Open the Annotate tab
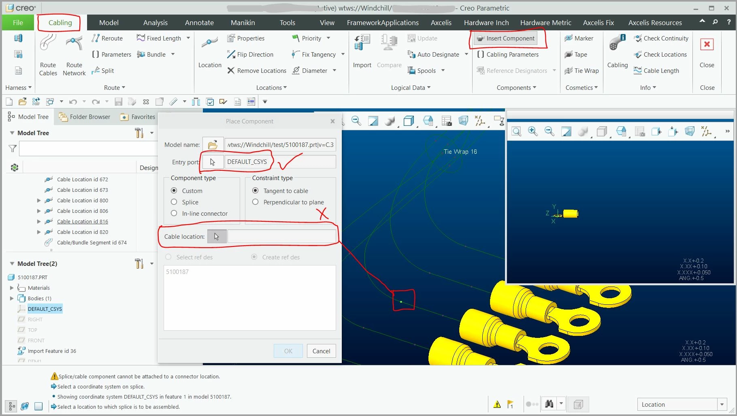Screen dimensions: 737x416 (199, 23)
